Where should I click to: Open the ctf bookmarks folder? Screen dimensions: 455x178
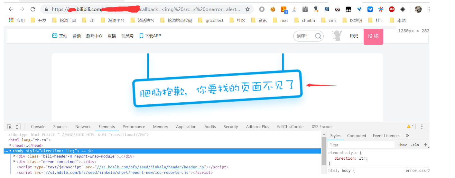[x=88, y=20]
